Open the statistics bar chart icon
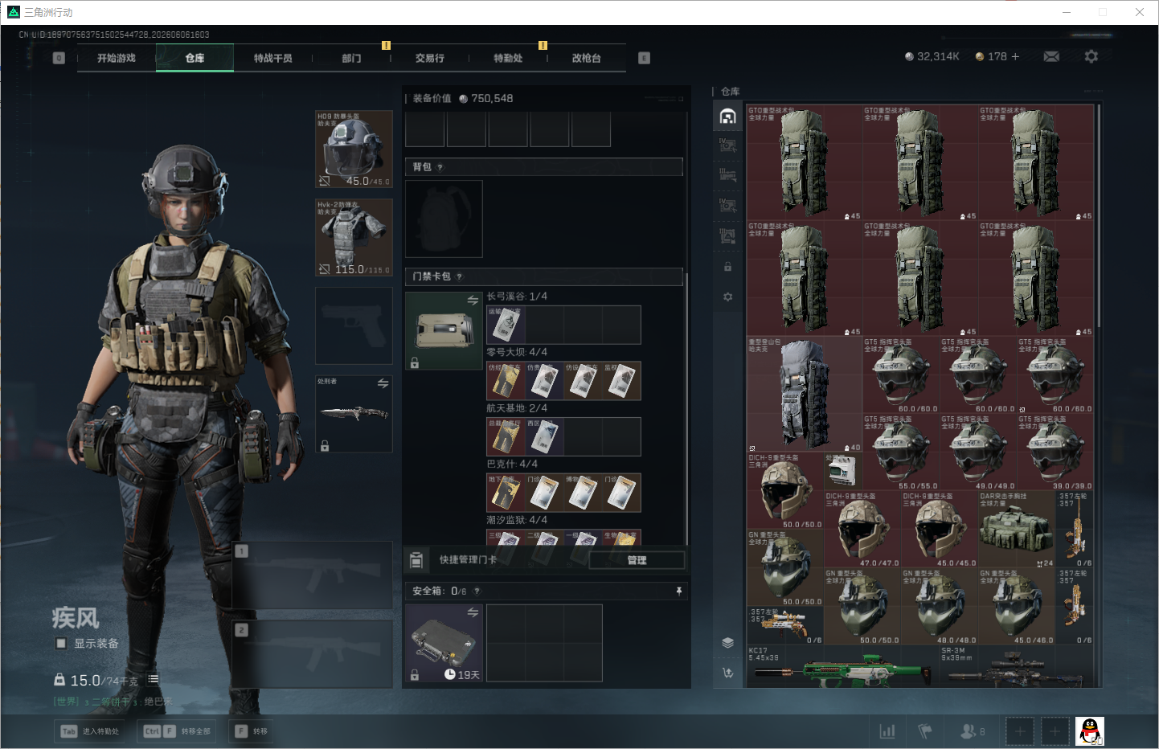Image resolution: width=1159 pixels, height=749 pixels. [x=887, y=731]
